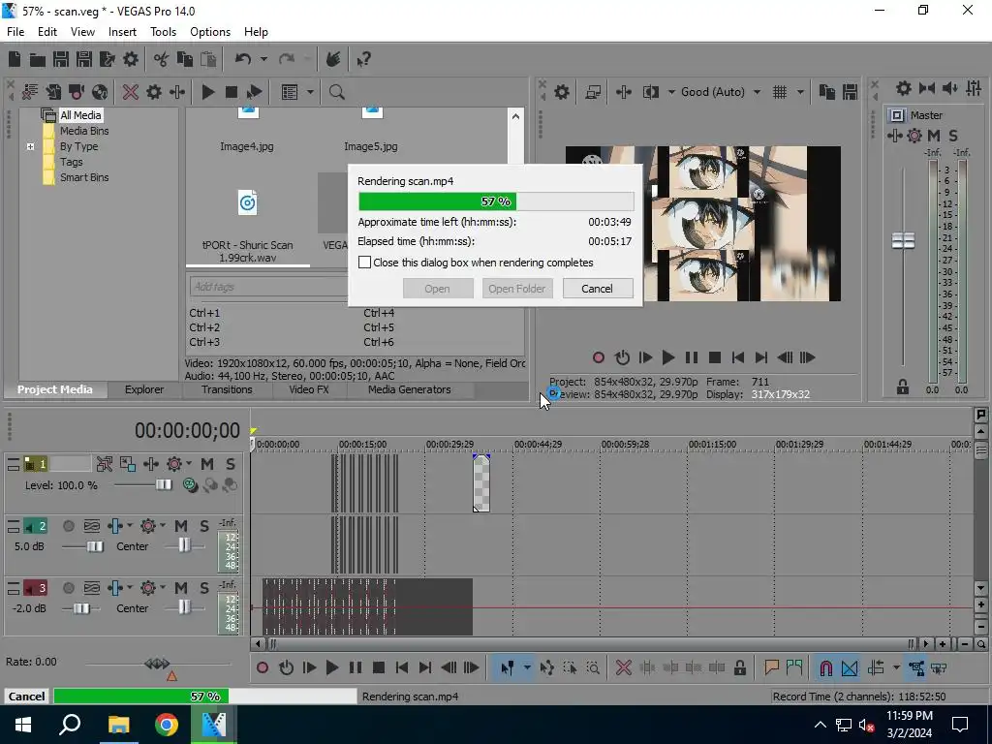Click the Project Properties gear in main toolbar
The width and height of the screenshot is (992, 744).
(131, 59)
